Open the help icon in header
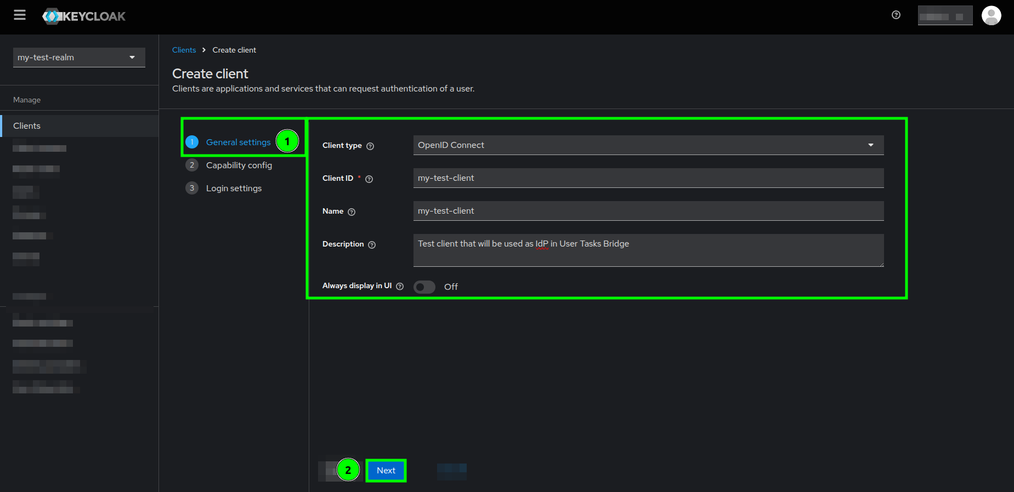 [x=896, y=15]
